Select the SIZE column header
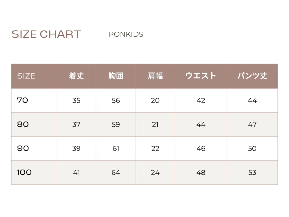Viewport: 289px width, 217px height. [x=26, y=76]
